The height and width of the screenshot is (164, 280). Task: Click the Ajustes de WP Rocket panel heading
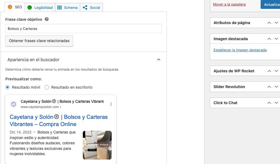point(234,71)
